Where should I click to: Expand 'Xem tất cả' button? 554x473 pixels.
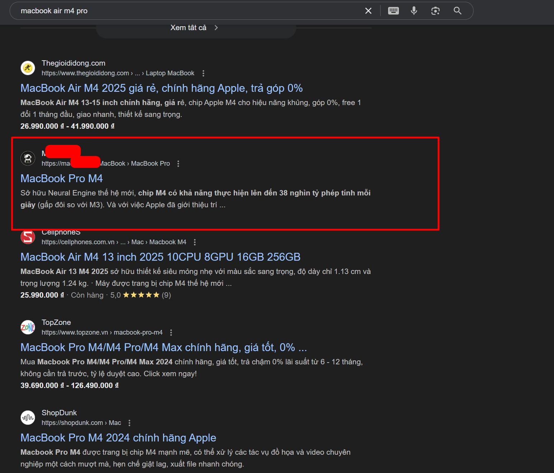(x=196, y=28)
